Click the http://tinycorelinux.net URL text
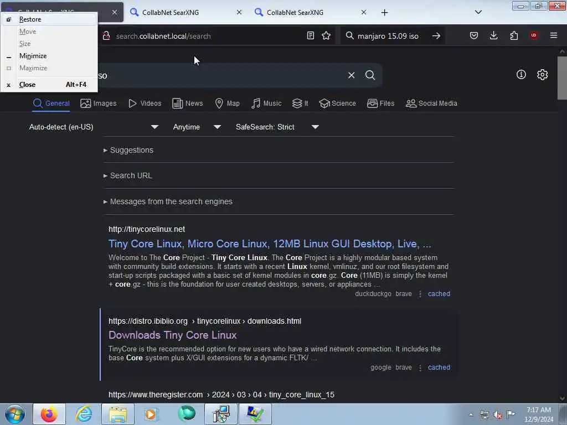This screenshot has width=567, height=425. tap(147, 230)
